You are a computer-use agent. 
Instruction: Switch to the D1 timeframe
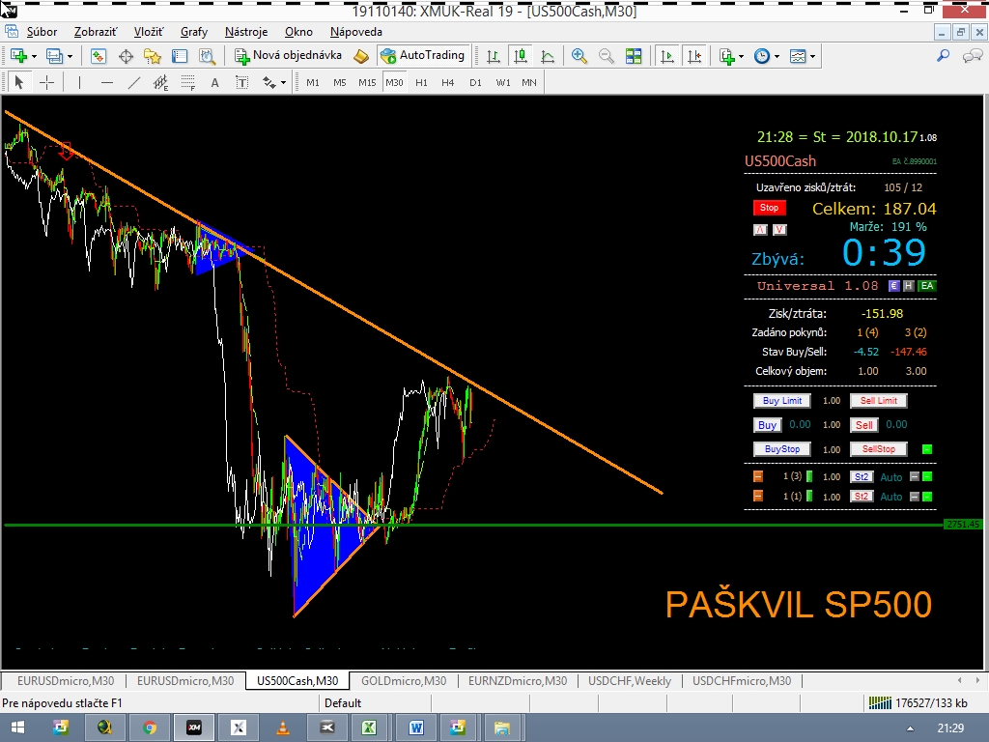(x=475, y=82)
